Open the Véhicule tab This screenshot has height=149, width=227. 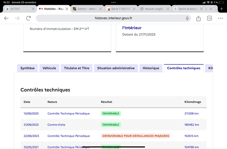49,68
